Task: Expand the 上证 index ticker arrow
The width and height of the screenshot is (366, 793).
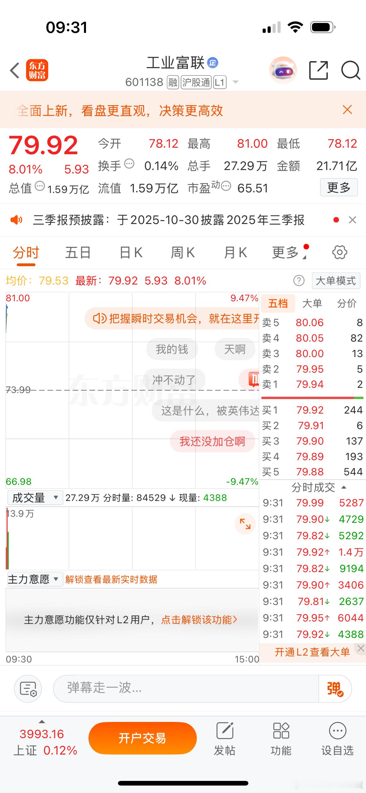Action: click(42, 722)
